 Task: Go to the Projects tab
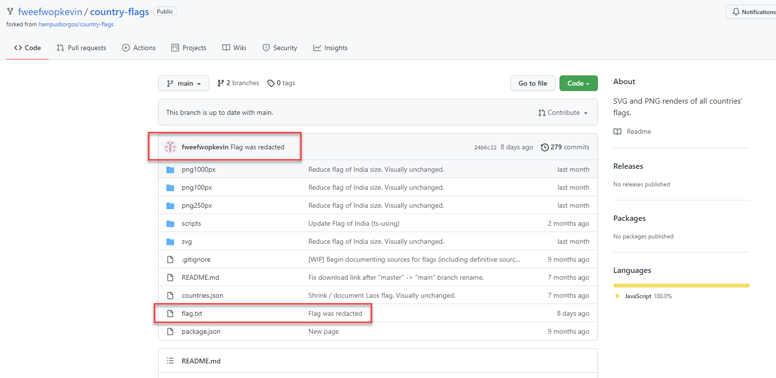[x=189, y=48]
